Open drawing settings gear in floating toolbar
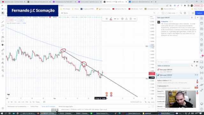 pos(122,19)
